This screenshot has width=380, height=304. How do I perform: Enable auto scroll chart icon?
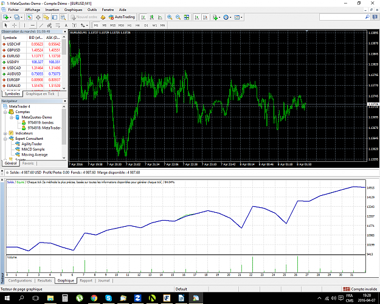[x=197, y=17]
